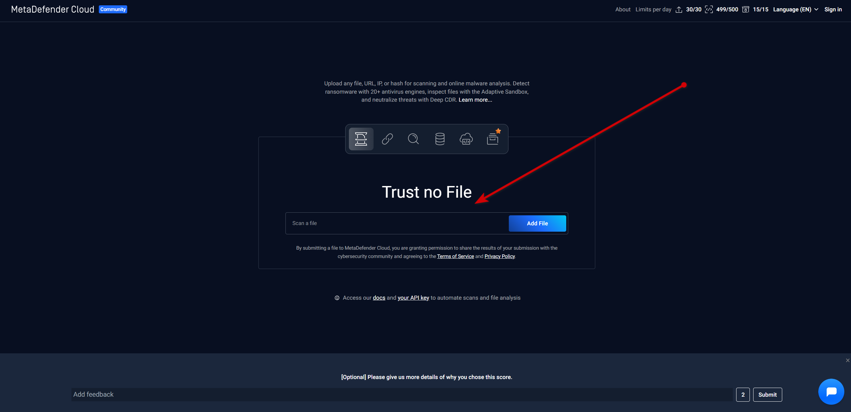
Task: Click the upload limit icon beside 30/30
Action: pyautogui.click(x=679, y=10)
